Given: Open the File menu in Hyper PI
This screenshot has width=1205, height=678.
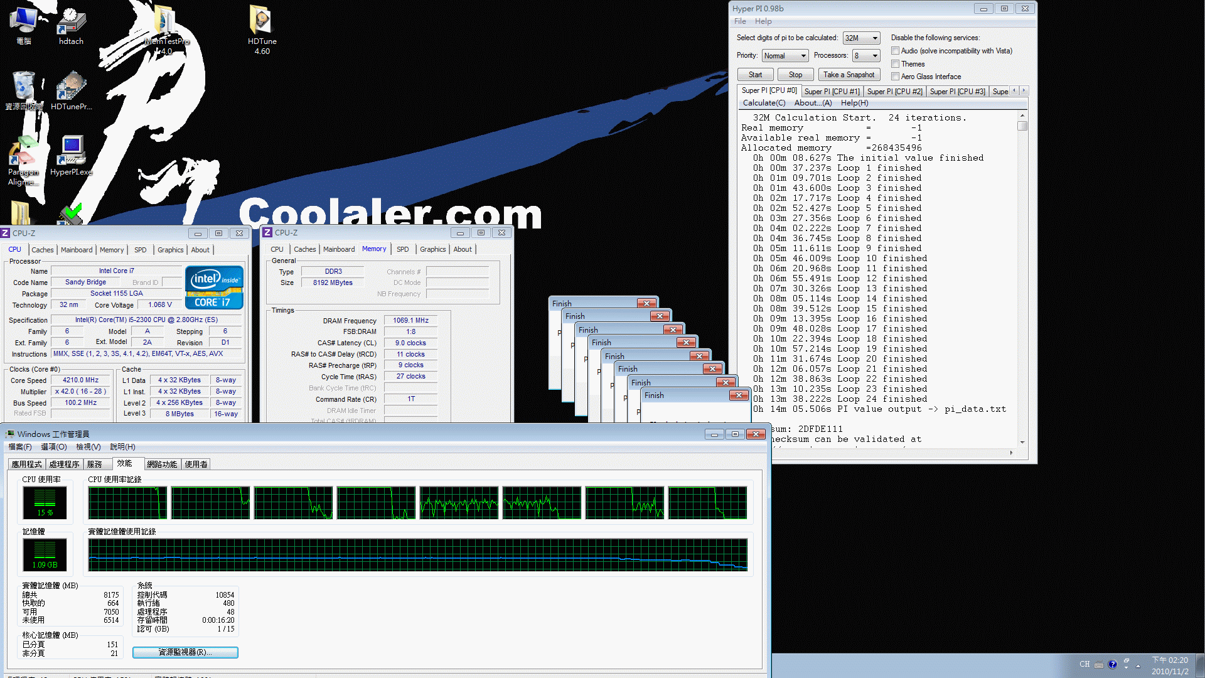Looking at the screenshot, I should pyautogui.click(x=740, y=21).
